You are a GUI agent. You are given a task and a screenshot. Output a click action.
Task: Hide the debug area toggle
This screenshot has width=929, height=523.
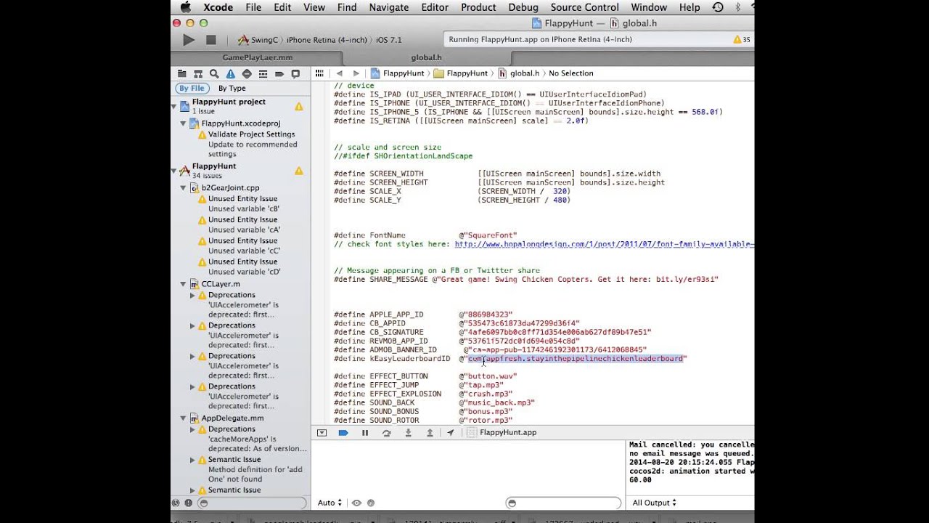pyautogui.click(x=322, y=433)
